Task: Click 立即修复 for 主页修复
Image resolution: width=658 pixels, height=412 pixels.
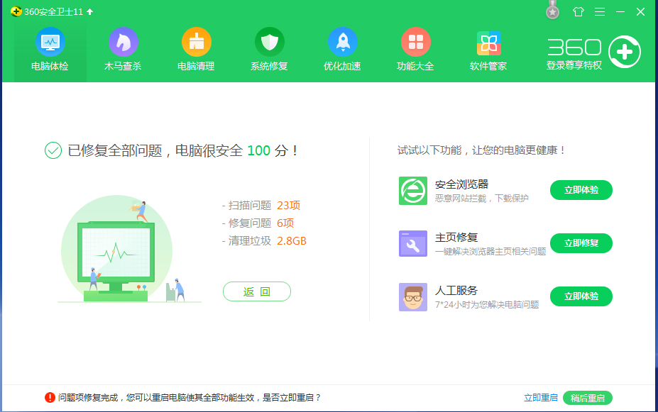Action: [581, 243]
